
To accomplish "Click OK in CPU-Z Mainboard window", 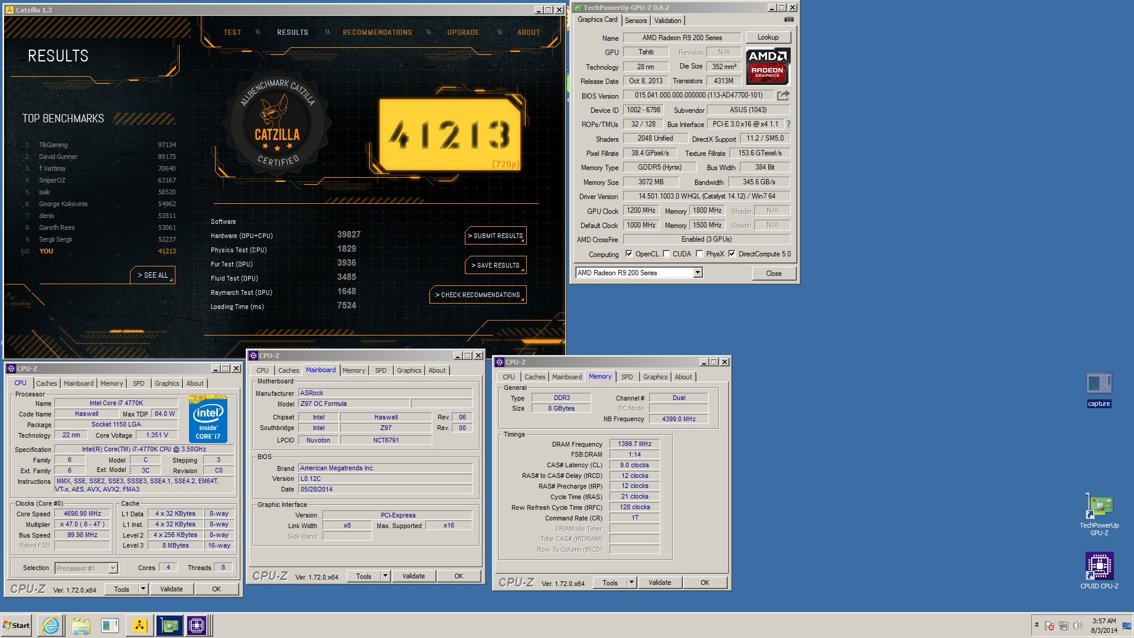I will tap(458, 576).
